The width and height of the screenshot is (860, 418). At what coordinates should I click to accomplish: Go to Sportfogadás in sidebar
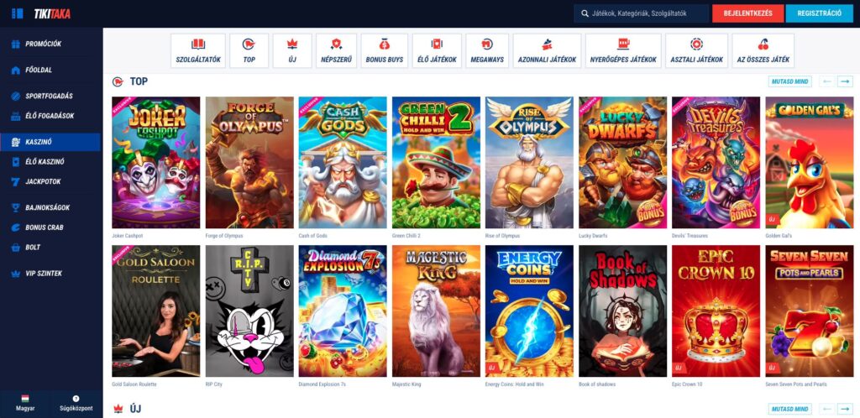(x=50, y=96)
